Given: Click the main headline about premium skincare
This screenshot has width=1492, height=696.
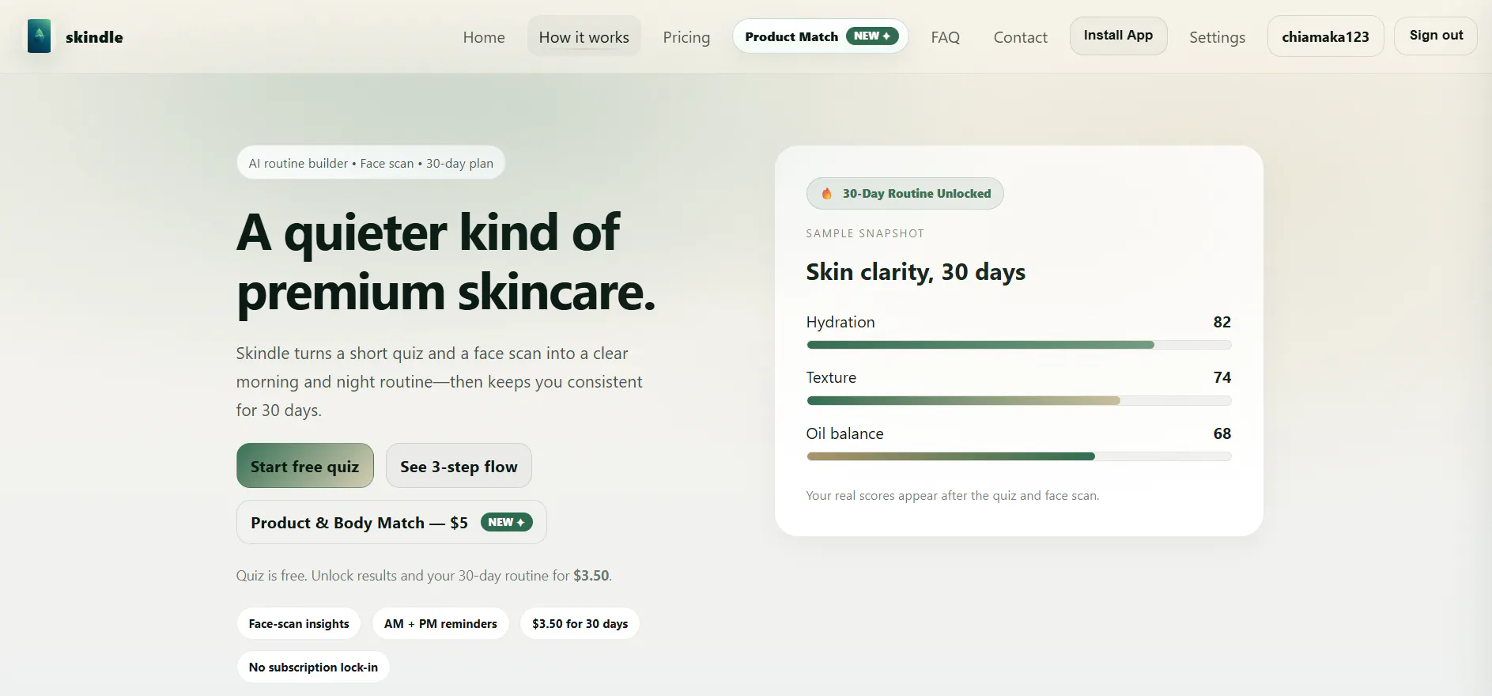Looking at the screenshot, I should click(446, 263).
